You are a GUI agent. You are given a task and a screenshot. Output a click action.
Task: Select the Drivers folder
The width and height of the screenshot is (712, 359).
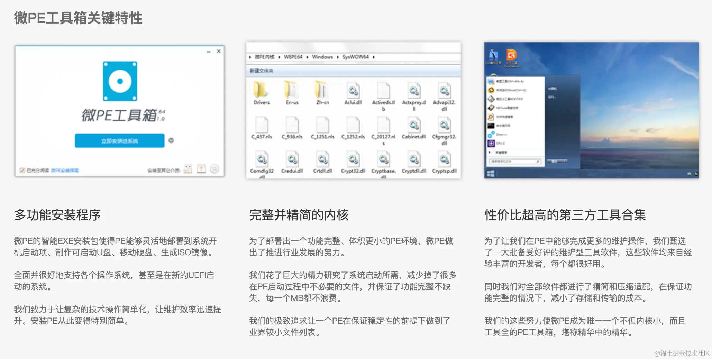pyautogui.click(x=261, y=93)
